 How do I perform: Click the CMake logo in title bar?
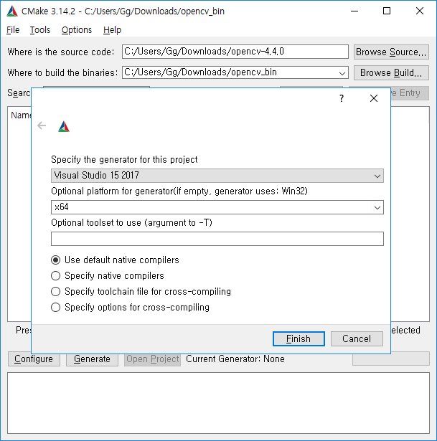(12, 11)
